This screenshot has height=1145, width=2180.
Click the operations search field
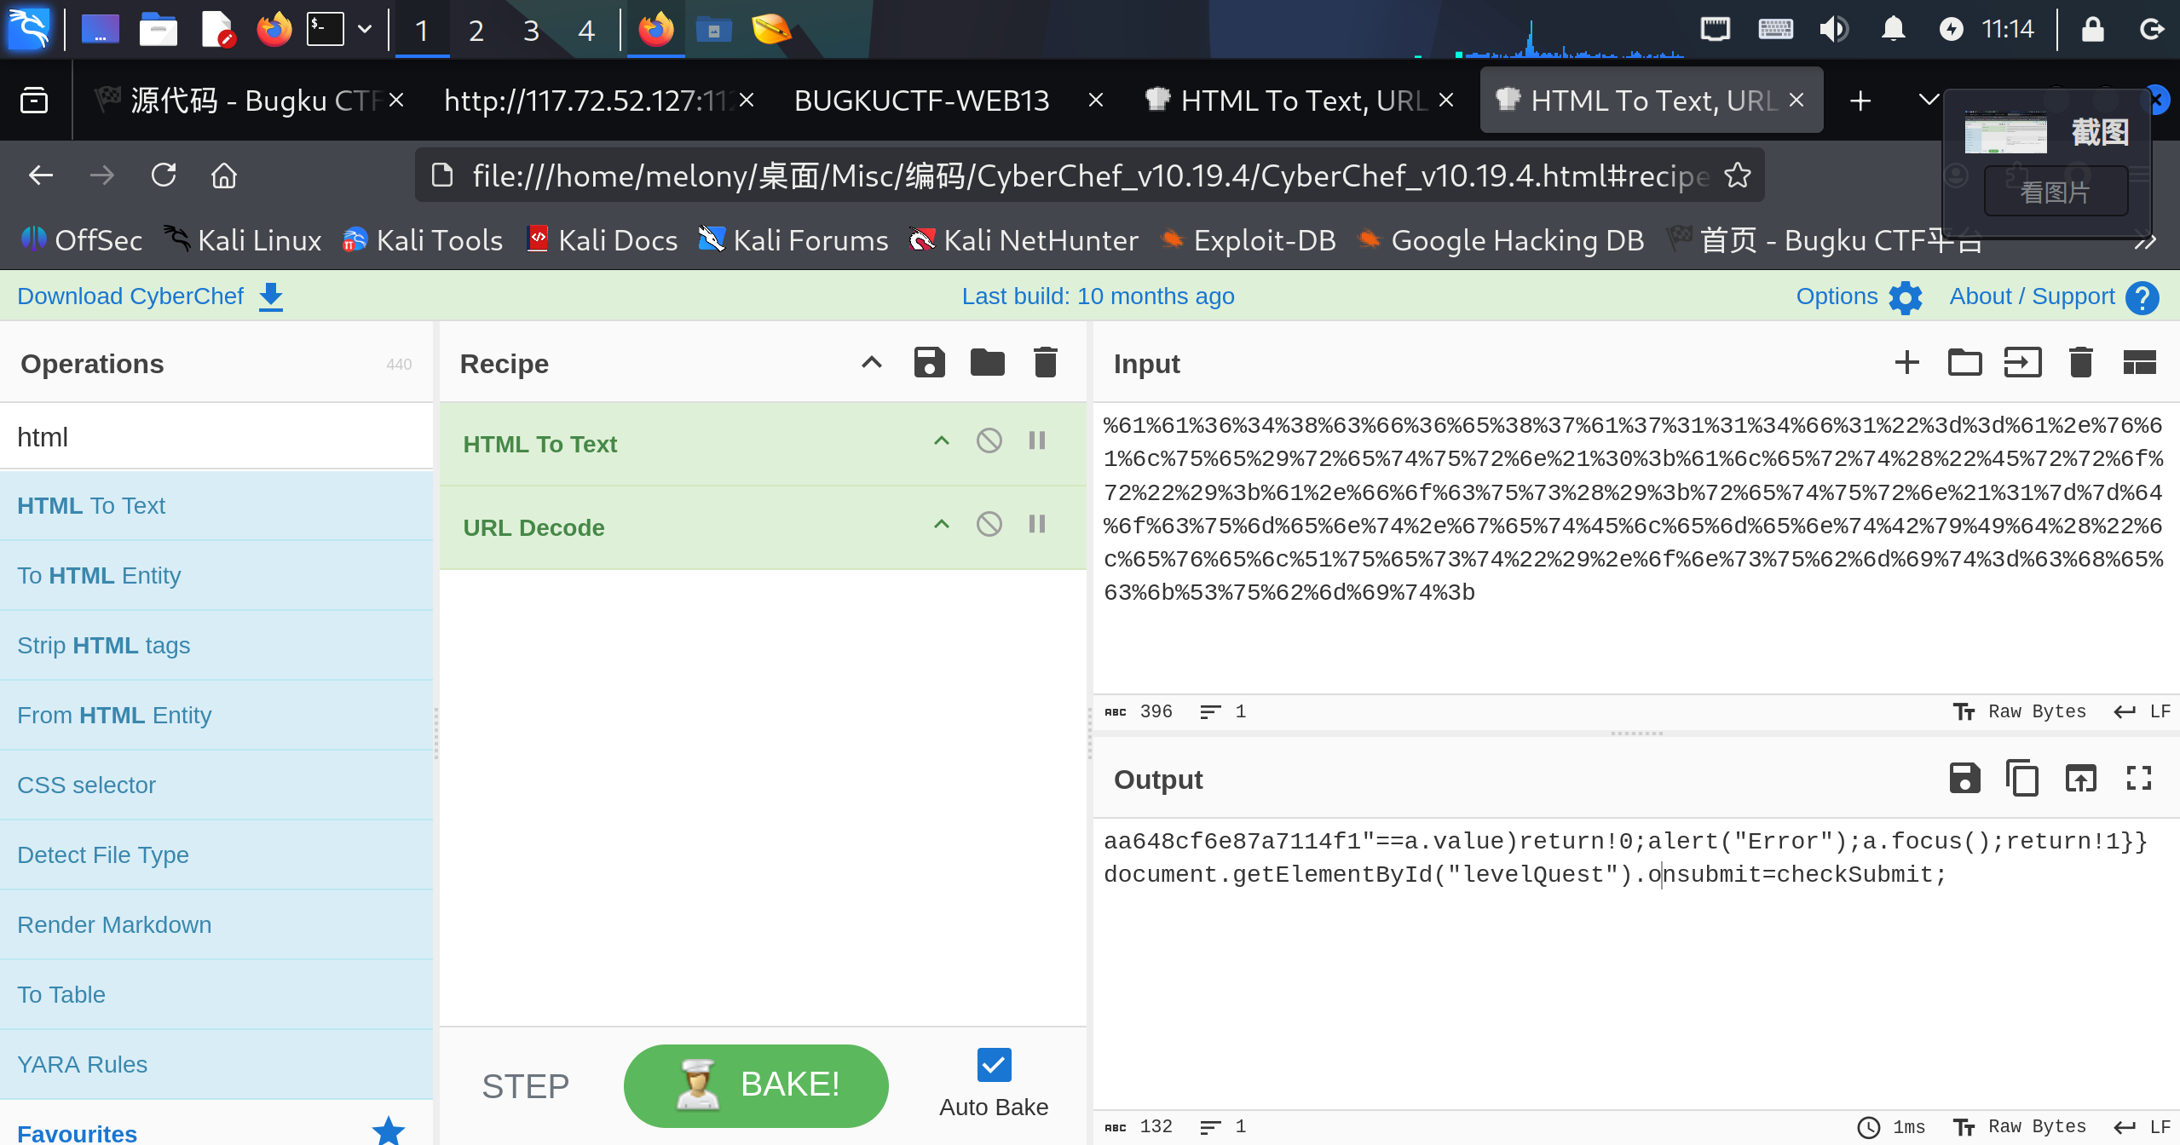pyautogui.click(x=216, y=437)
